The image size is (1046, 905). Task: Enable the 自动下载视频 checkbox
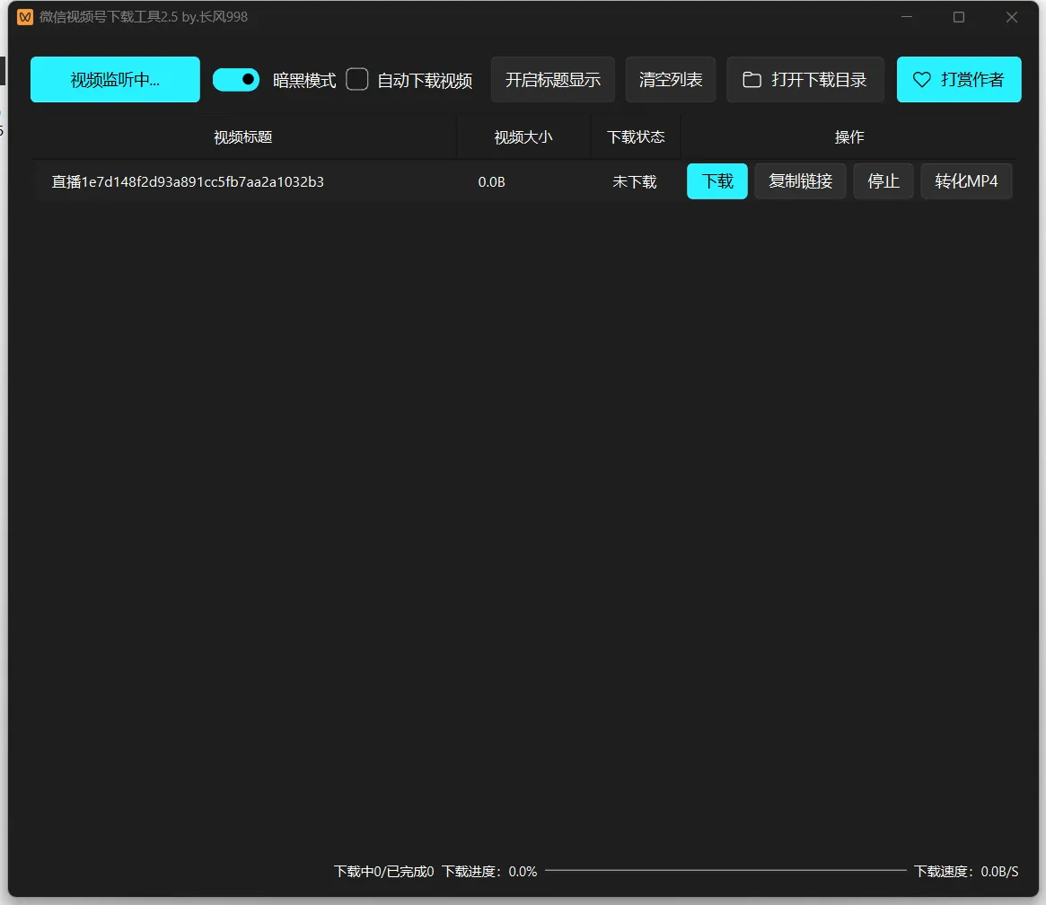[x=357, y=80]
